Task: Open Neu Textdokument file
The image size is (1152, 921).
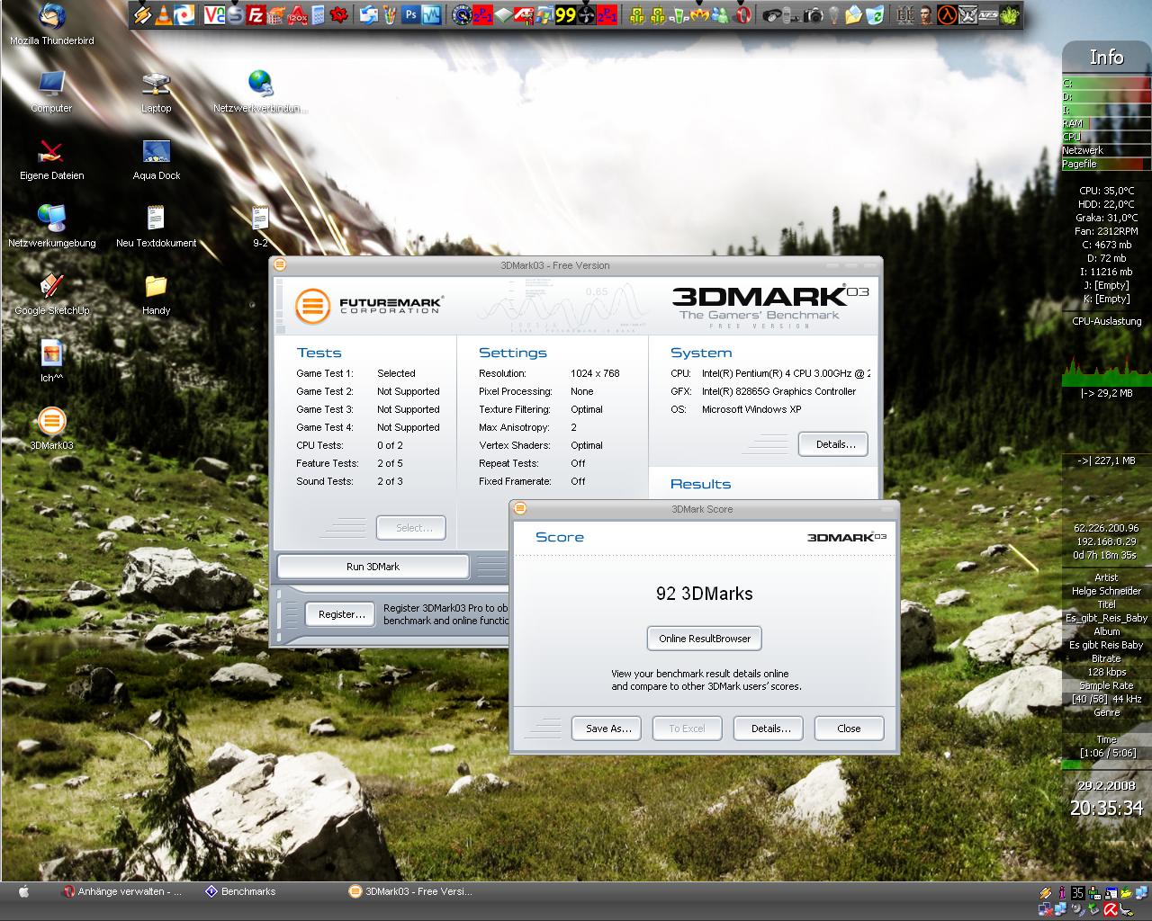Action: (x=156, y=227)
